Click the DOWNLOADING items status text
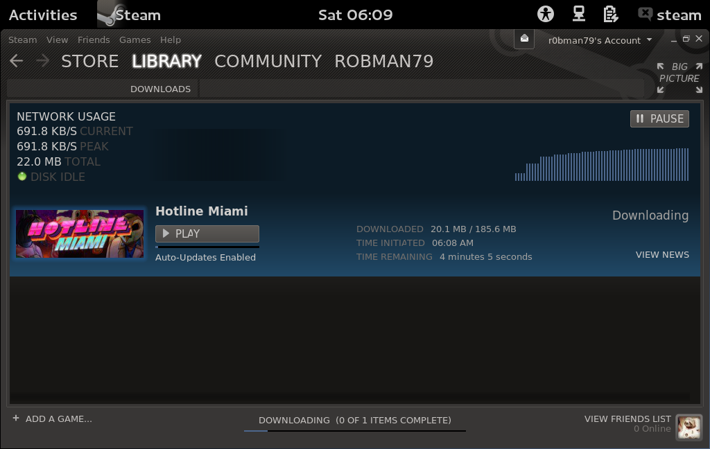Viewport: 710px width, 449px height. [x=354, y=420]
